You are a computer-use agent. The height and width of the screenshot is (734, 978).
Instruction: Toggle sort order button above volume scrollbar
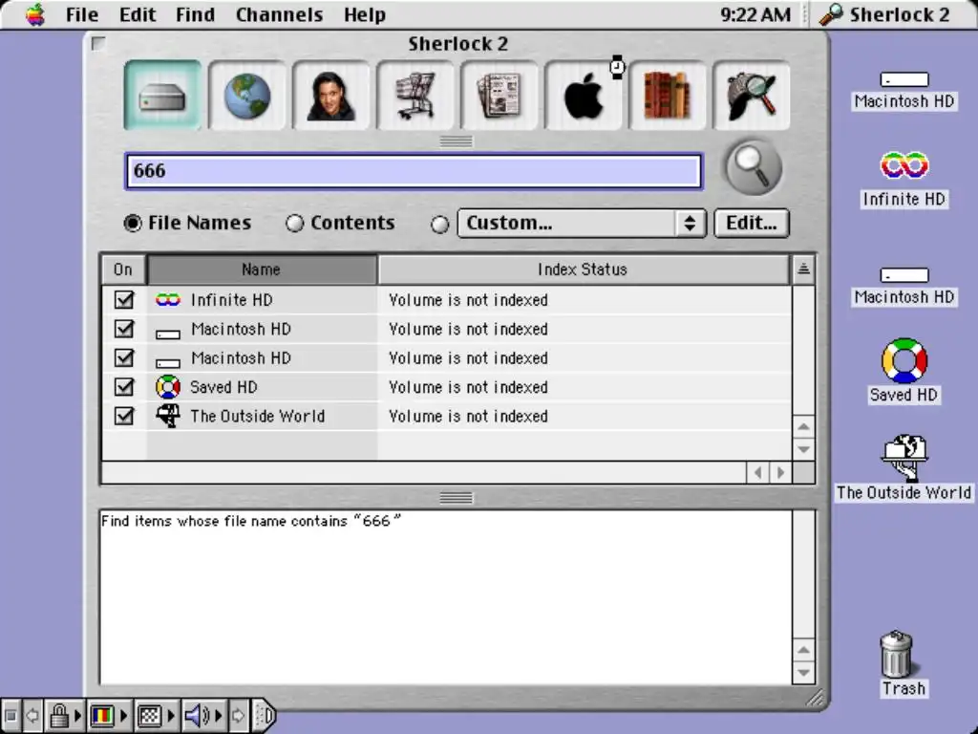click(803, 269)
